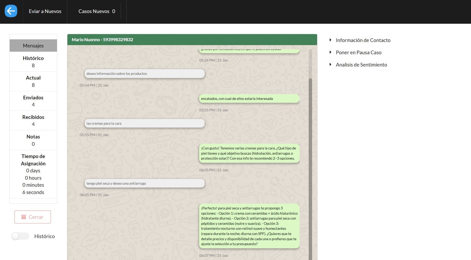Open the Notas section
The width and height of the screenshot is (471, 260).
pyautogui.click(x=33, y=140)
